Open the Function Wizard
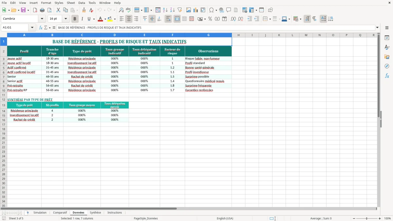The width and height of the screenshot is (393, 221). tap(41, 28)
